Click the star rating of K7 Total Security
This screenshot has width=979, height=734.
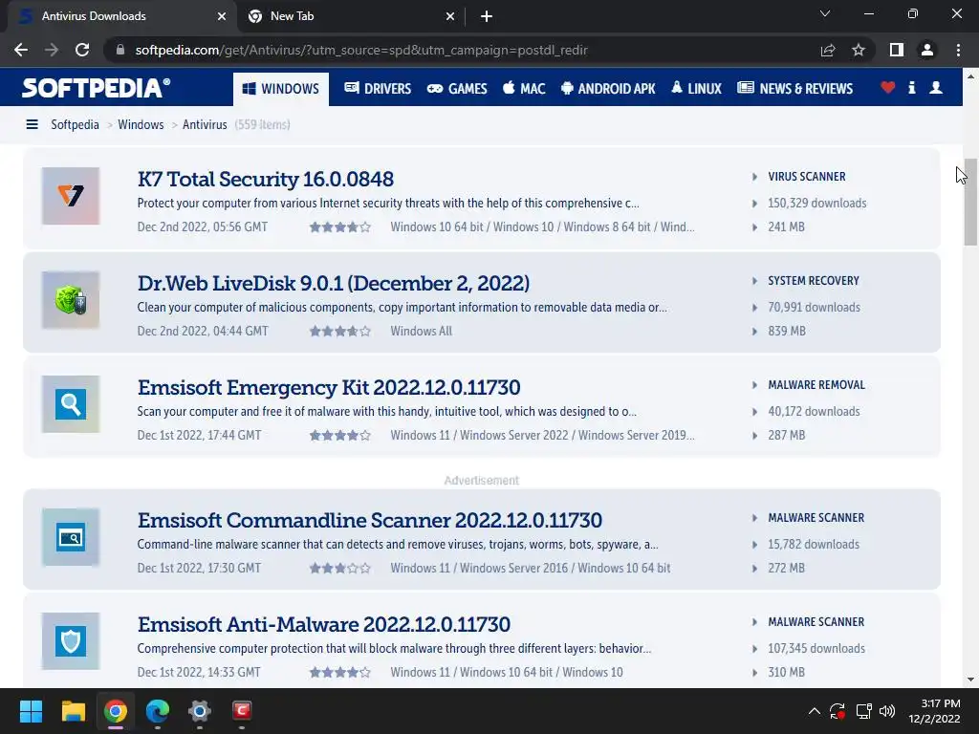[340, 227]
